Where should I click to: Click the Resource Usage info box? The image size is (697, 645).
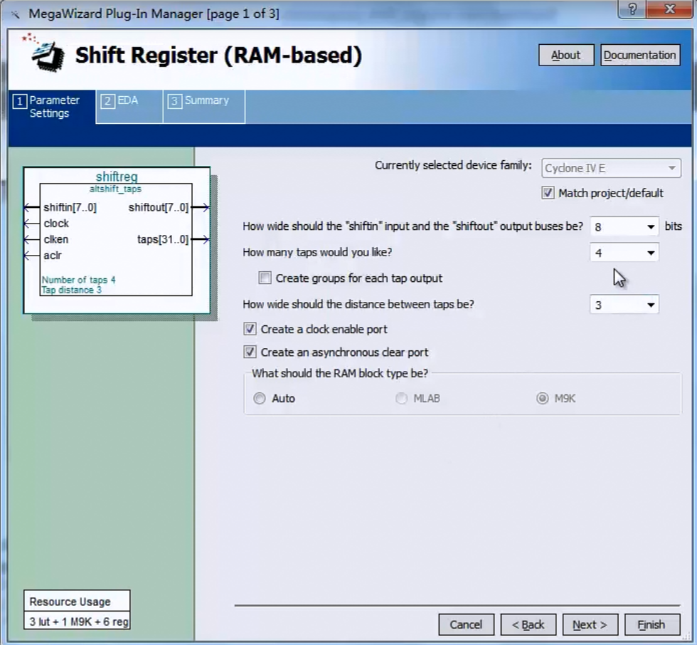pos(76,610)
